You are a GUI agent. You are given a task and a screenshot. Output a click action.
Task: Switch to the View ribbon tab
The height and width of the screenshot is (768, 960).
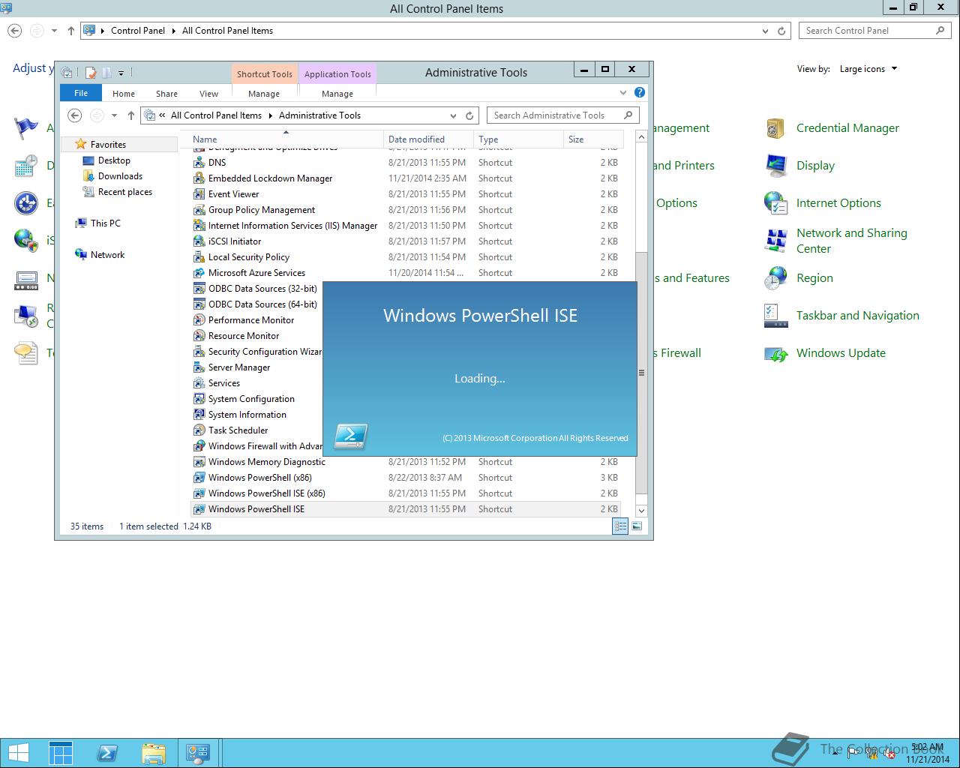point(208,94)
